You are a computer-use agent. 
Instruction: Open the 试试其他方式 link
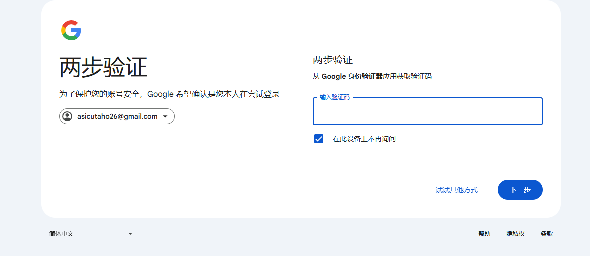click(x=456, y=190)
